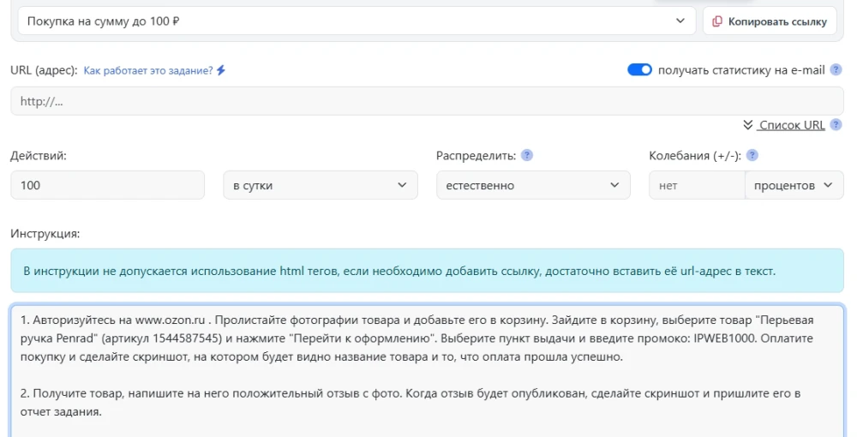Open 'Как работает это задание?' link
The height and width of the screenshot is (437, 857).
pyautogui.click(x=148, y=70)
